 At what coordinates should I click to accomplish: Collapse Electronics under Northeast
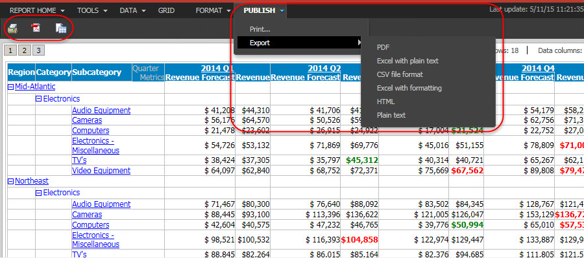tap(39, 193)
